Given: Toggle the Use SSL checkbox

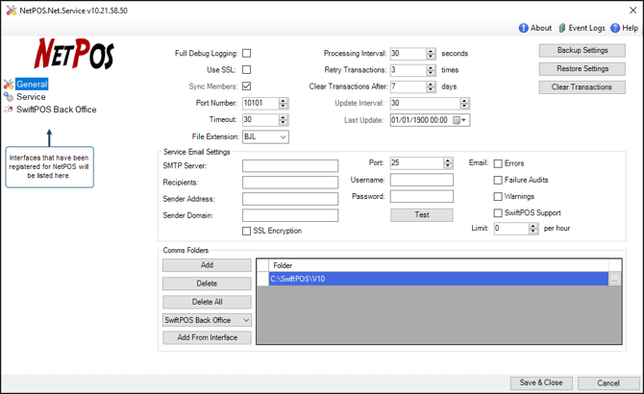Looking at the screenshot, I should click(246, 70).
